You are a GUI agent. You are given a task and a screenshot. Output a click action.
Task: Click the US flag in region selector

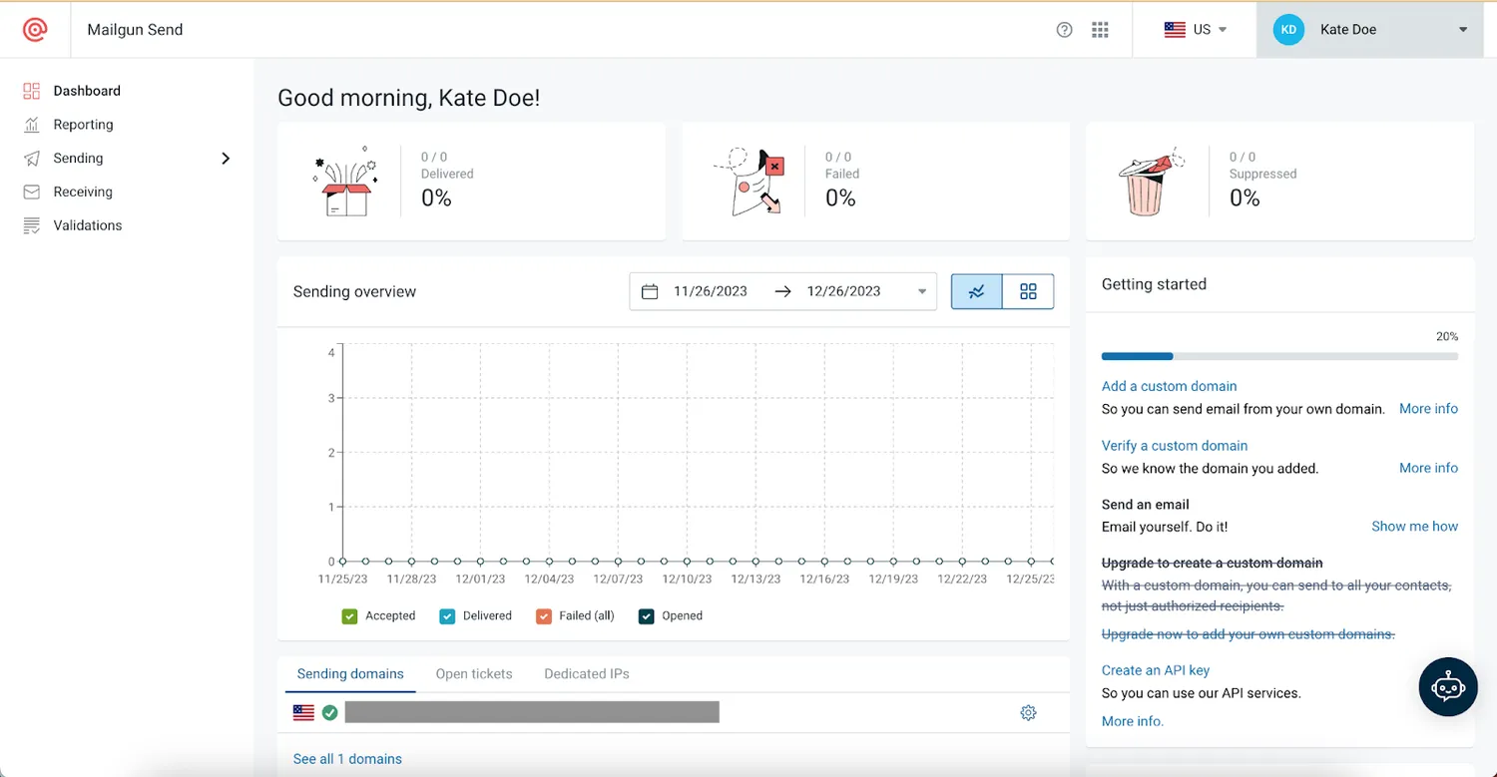(1175, 30)
